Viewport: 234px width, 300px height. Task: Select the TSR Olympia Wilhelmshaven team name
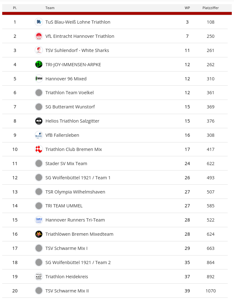coord(75,192)
